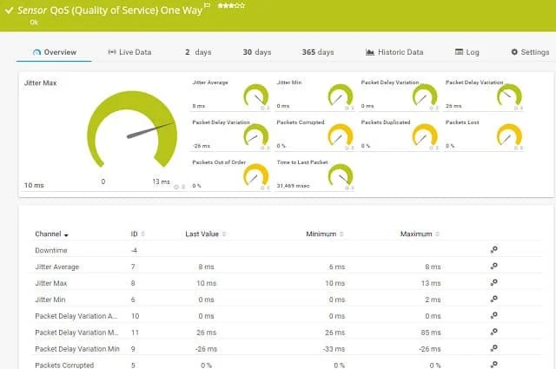The height and width of the screenshot is (369, 556).
Task: Sort table by Last Value column
Action: [x=208, y=234]
